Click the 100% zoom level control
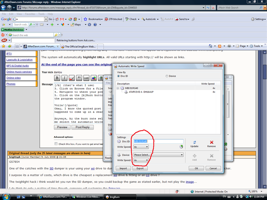 pyautogui.click(x=255, y=191)
